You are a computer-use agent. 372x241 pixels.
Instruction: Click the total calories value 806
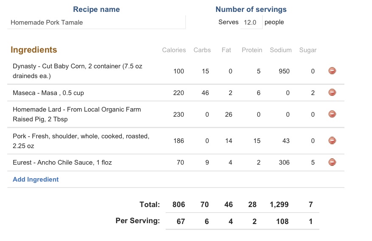(x=179, y=205)
